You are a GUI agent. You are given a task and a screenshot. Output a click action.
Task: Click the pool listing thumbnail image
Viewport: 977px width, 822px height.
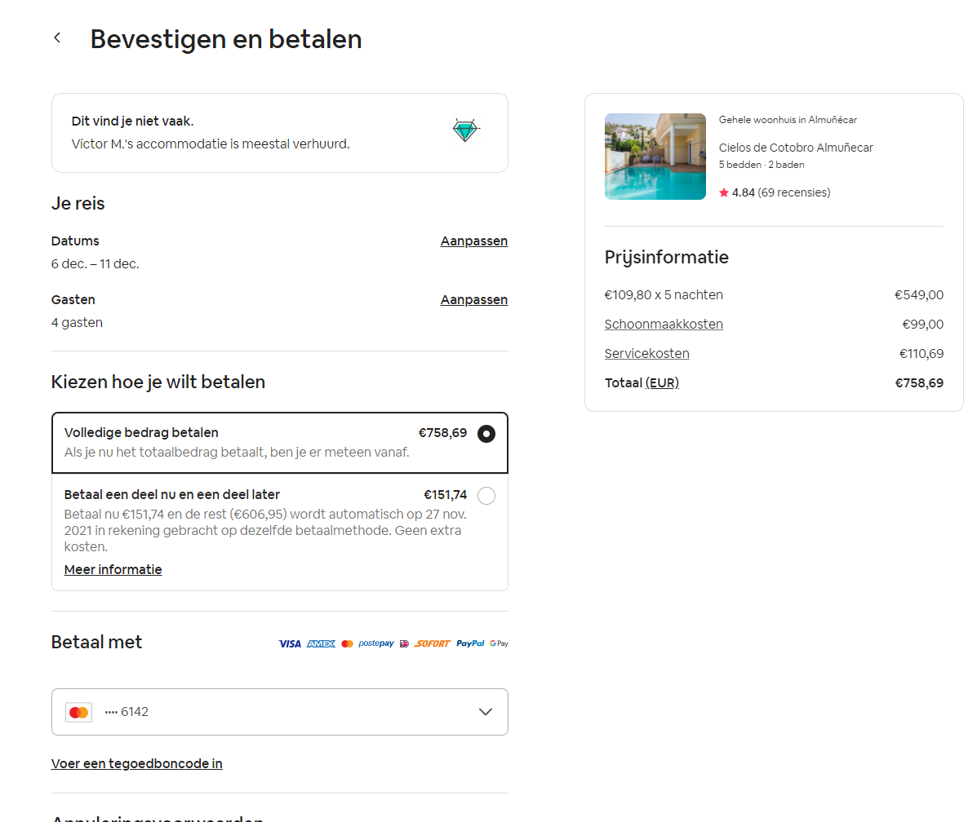tap(655, 157)
